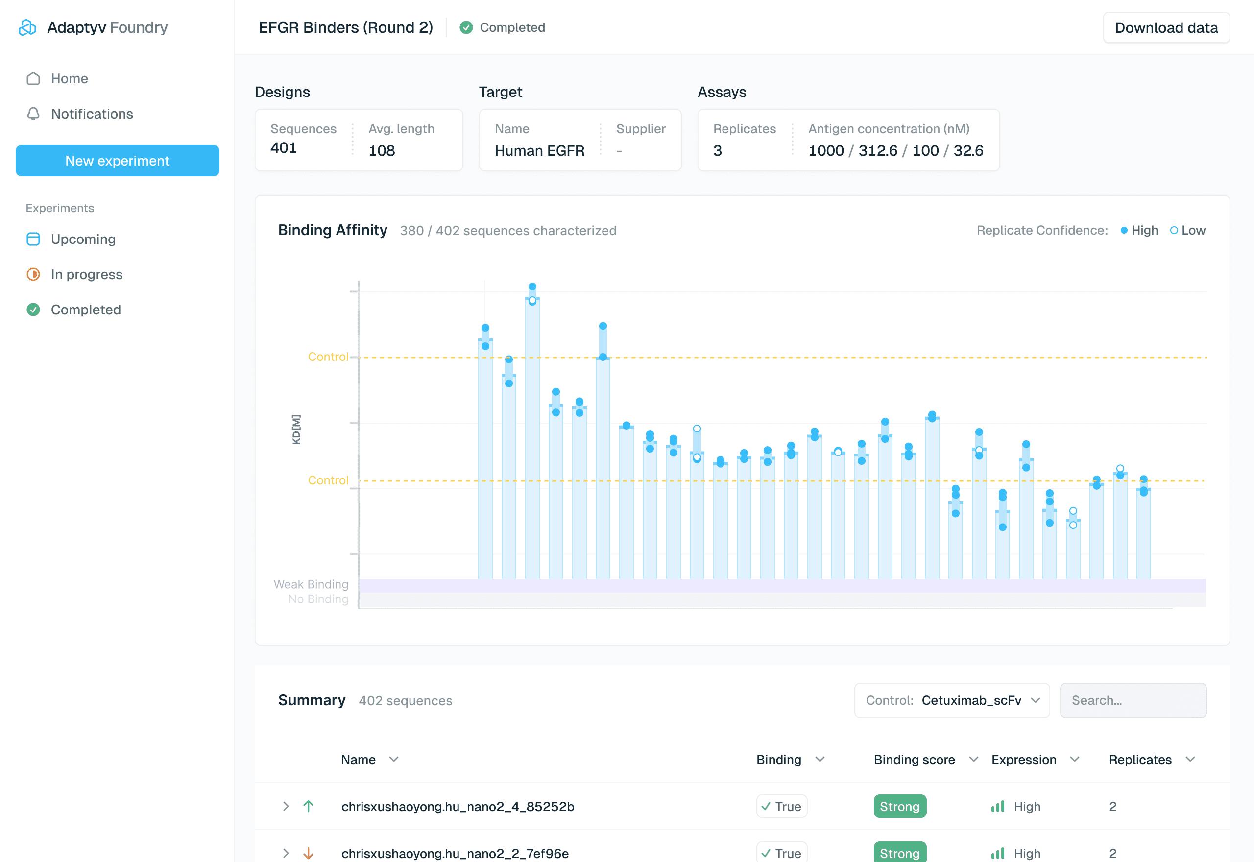Screen dimensions: 1254x862
Task: Click the Upcoming experiments calendar icon
Action: coord(33,239)
